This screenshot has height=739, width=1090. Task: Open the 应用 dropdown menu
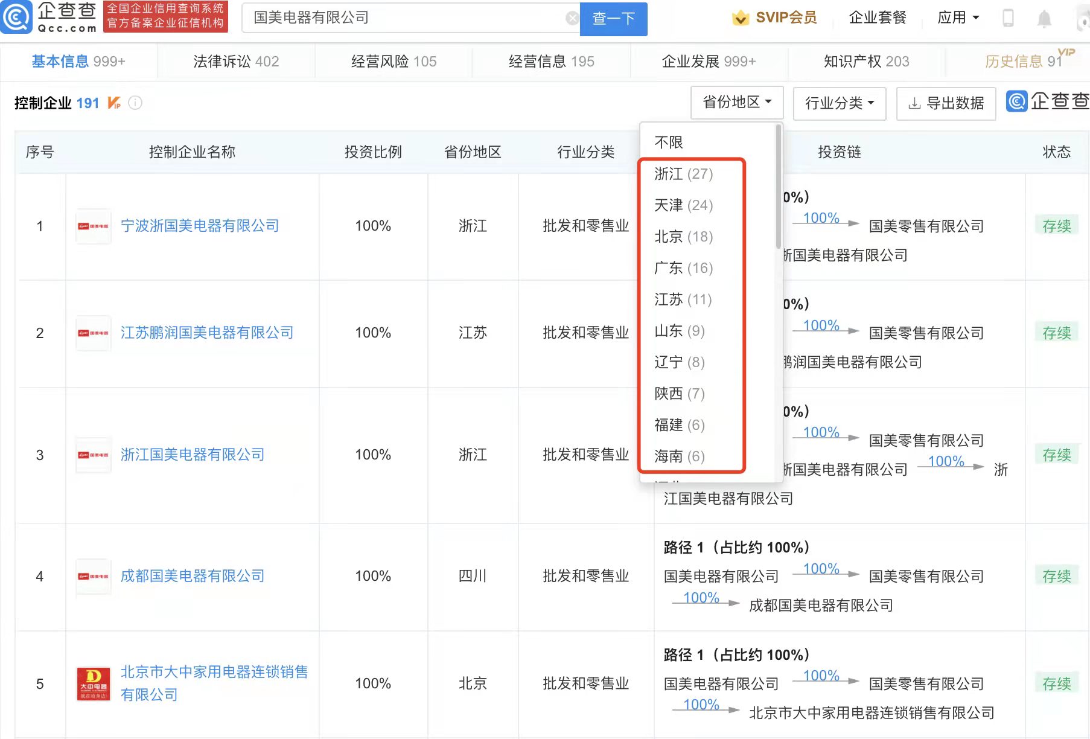pos(958,18)
